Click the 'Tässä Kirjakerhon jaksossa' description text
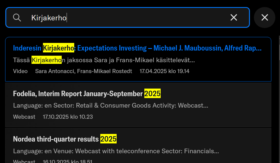Viewport: 280px width, 163px height. point(104,60)
